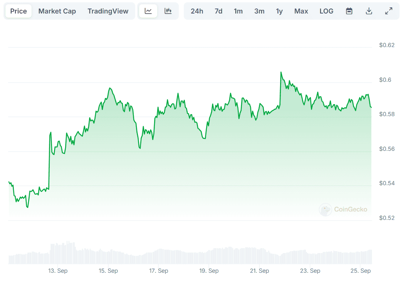The height and width of the screenshot is (282, 403).
Task: Click the $0.62 price axis label
Action: click(387, 45)
